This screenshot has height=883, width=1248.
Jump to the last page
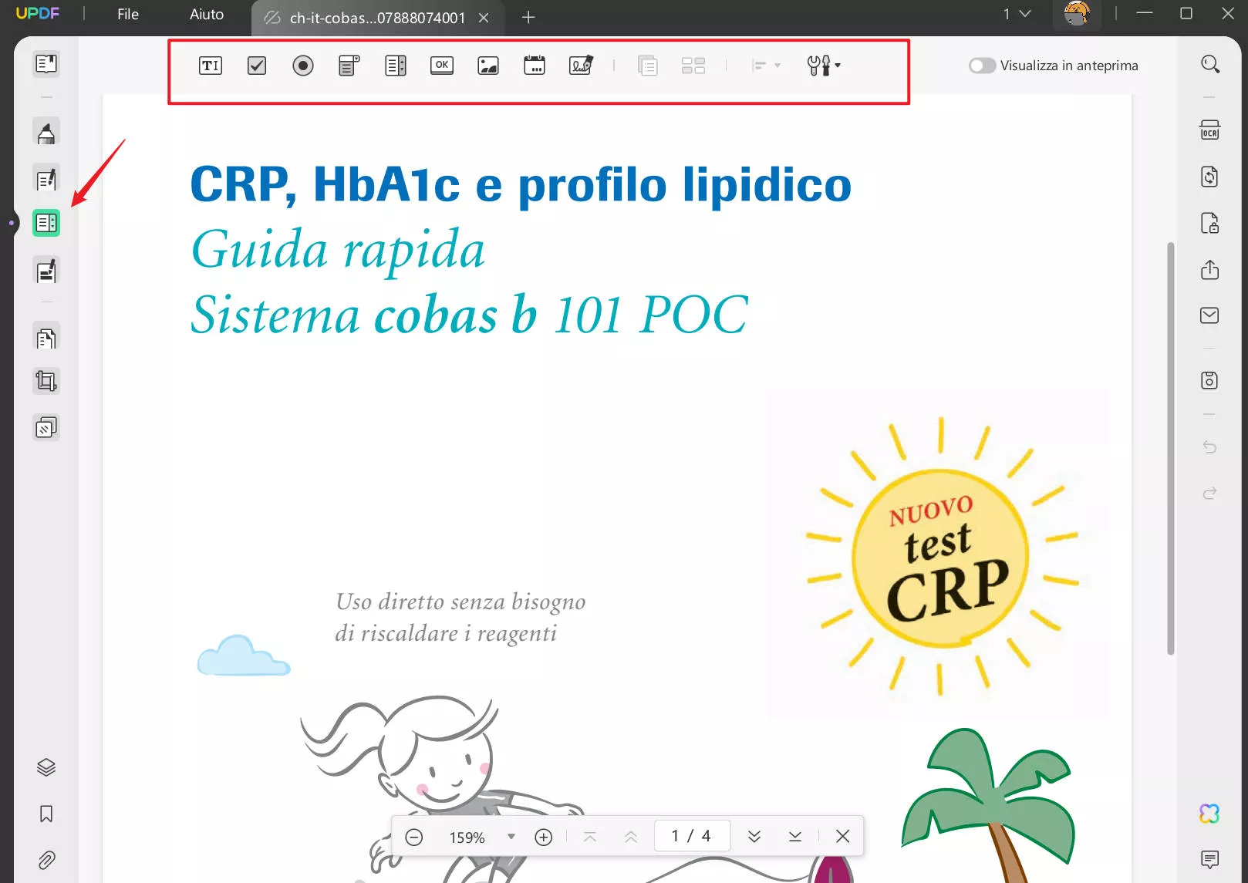click(795, 837)
